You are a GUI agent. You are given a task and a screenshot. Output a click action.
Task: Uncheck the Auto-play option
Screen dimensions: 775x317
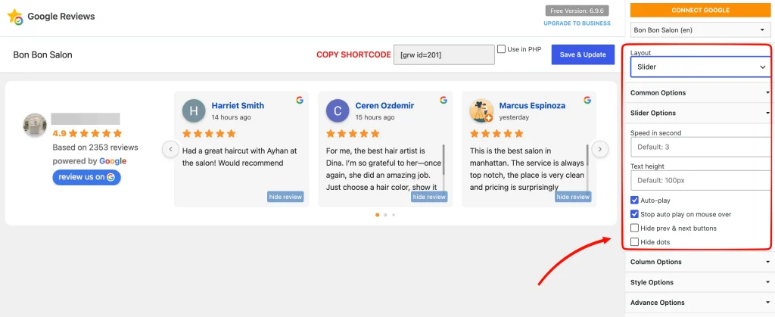(x=635, y=200)
